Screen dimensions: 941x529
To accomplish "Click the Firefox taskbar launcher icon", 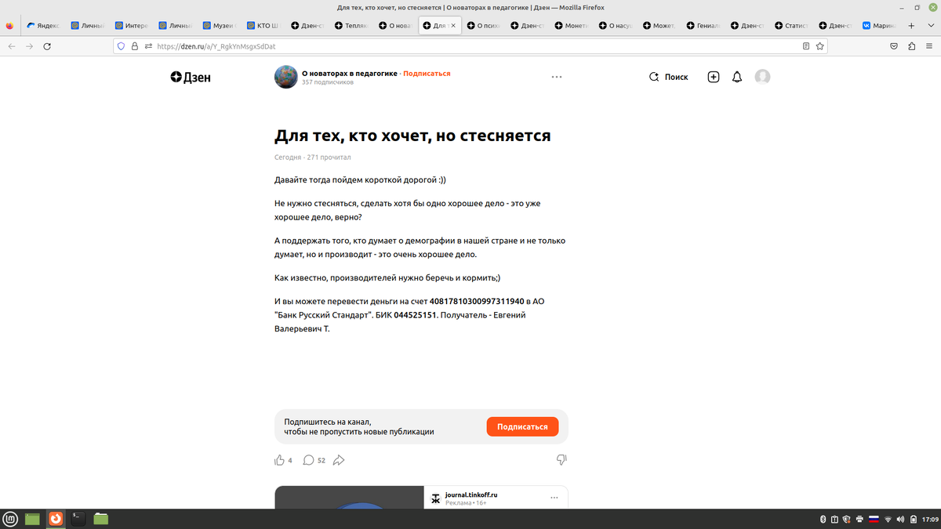I will (56, 518).
